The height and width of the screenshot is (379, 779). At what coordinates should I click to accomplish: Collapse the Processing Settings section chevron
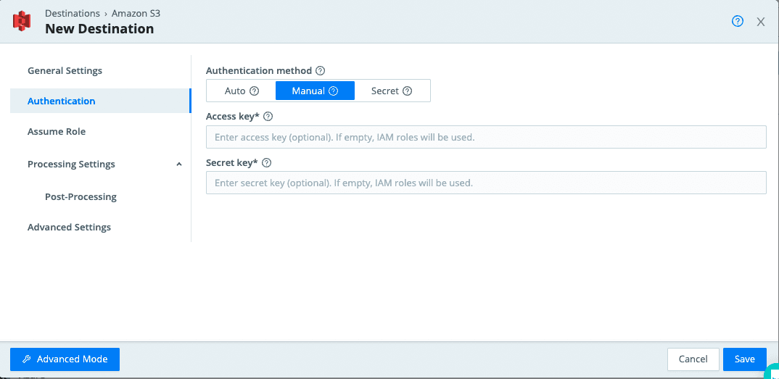(179, 164)
